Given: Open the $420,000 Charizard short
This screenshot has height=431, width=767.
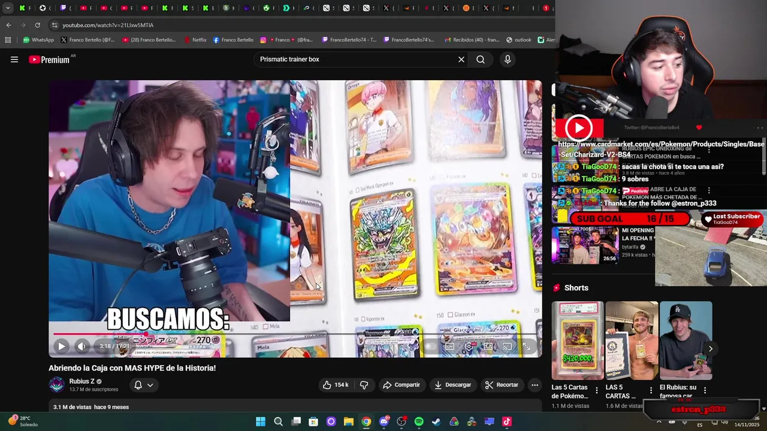Looking at the screenshot, I should pos(578,340).
